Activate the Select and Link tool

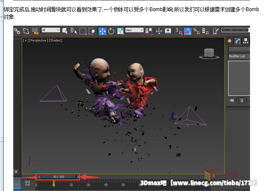click(x=17, y=31)
